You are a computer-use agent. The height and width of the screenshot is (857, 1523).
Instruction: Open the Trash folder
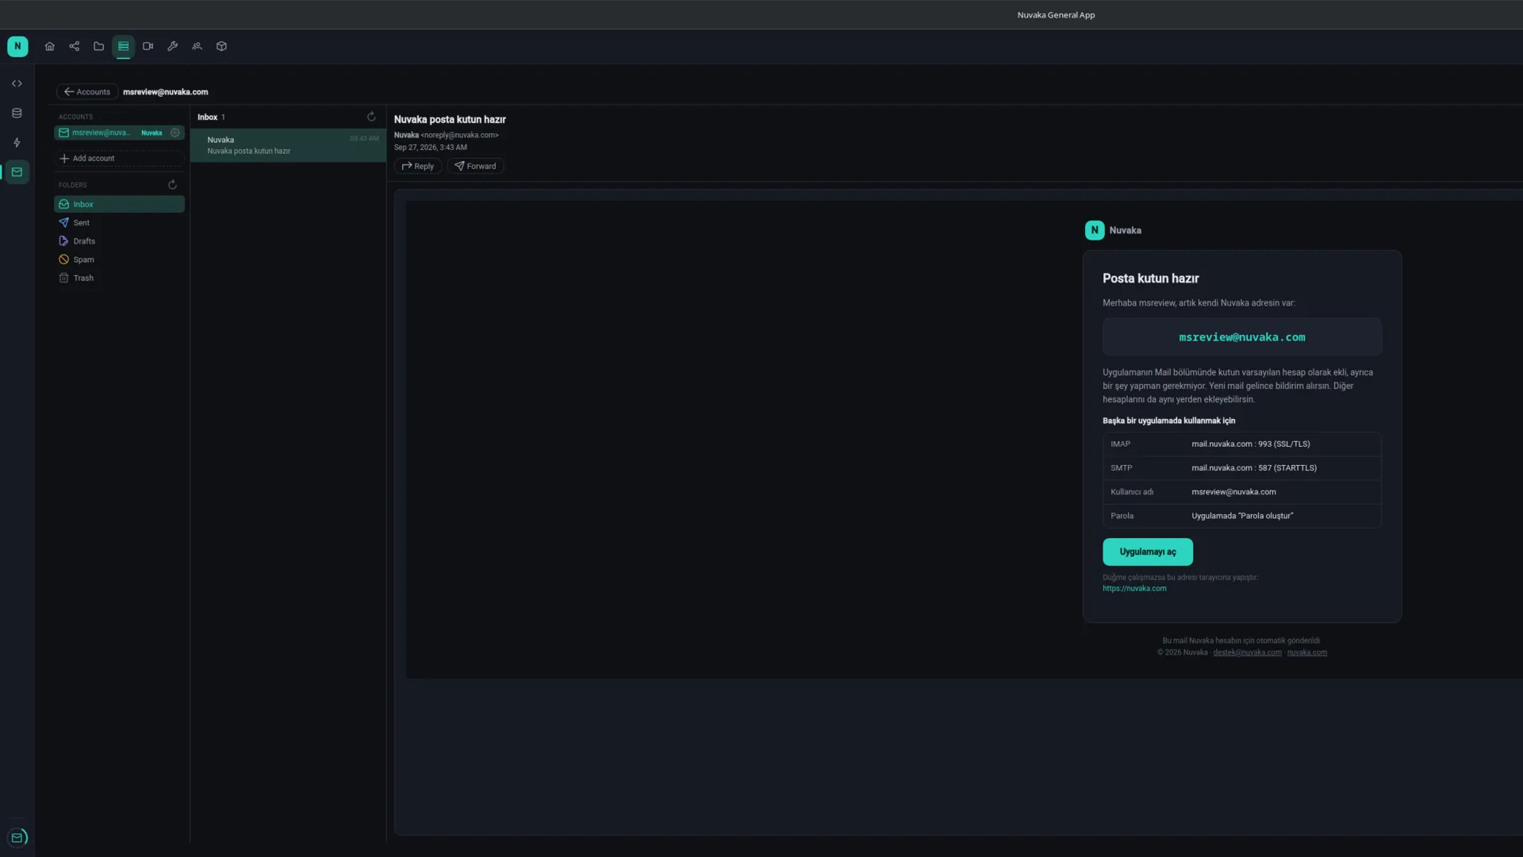pyautogui.click(x=119, y=279)
